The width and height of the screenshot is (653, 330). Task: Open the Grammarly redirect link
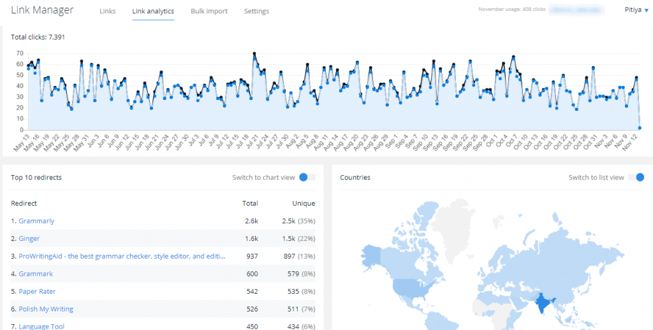tap(36, 221)
